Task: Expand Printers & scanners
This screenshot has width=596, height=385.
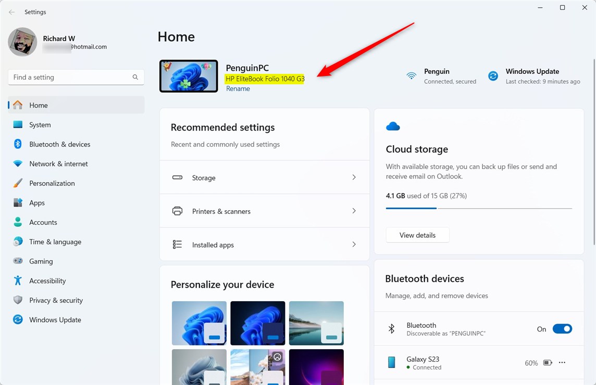Action: click(265, 211)
